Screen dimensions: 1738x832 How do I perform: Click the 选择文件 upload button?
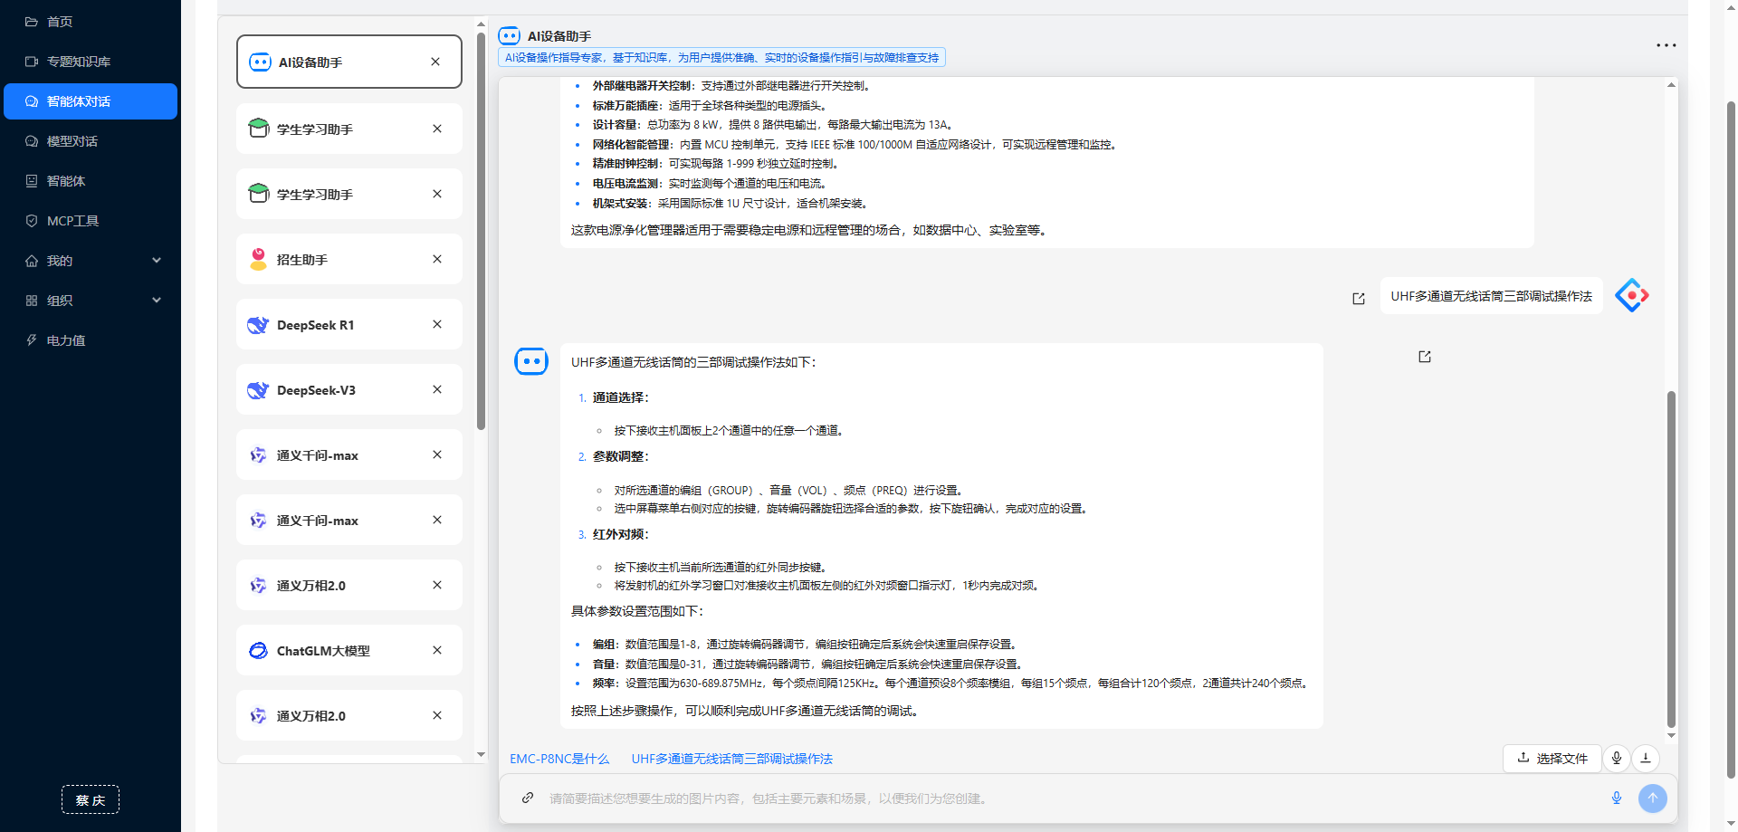(x=1552, y=758)
